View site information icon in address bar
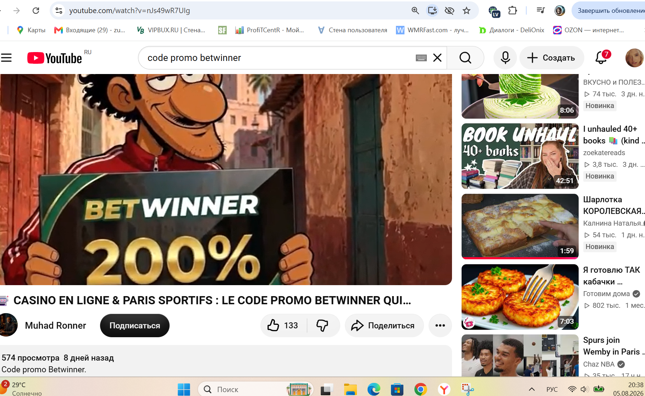Screen dimensions: 645x396 (x=59, y=11)
